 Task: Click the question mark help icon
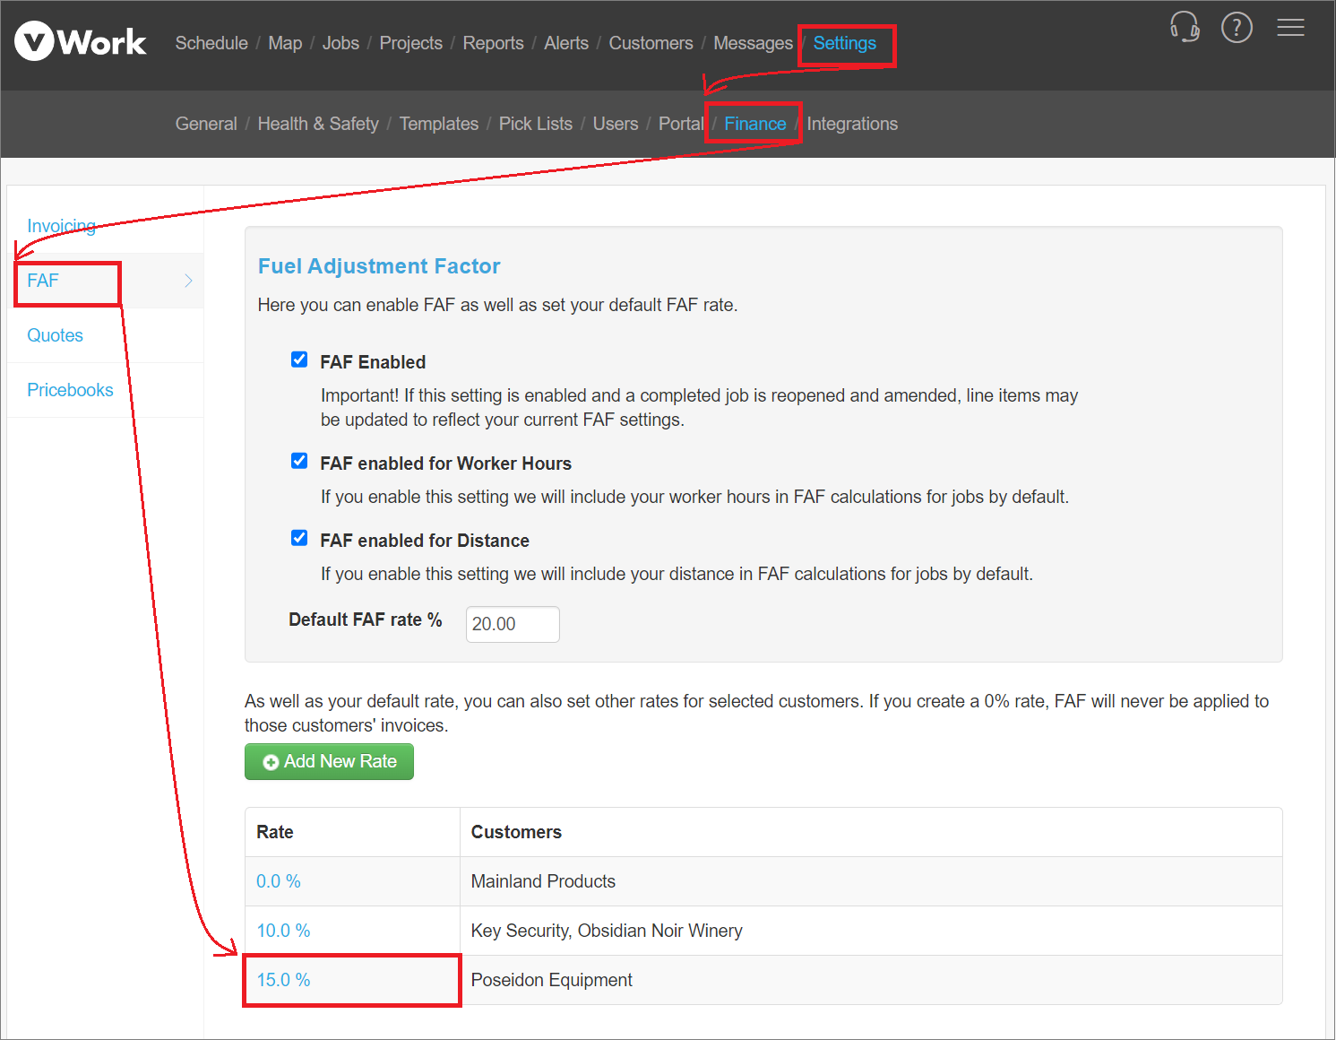[1237, 27]
